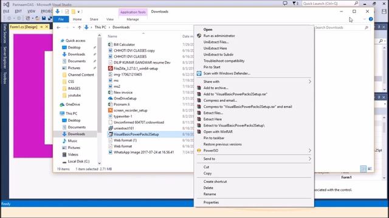Choose Rename from context menu
389x218 pixels.
pos(210,194)
